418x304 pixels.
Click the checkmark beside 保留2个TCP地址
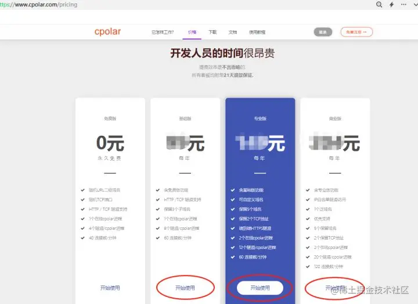[x=233, y=219]
